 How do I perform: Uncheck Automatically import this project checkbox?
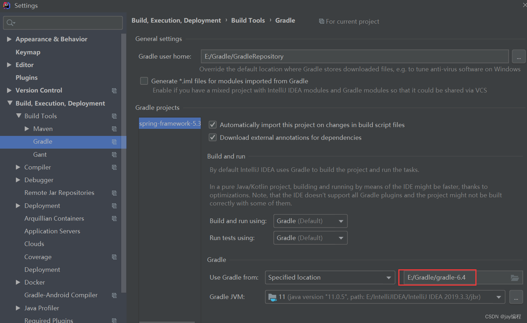212,125
